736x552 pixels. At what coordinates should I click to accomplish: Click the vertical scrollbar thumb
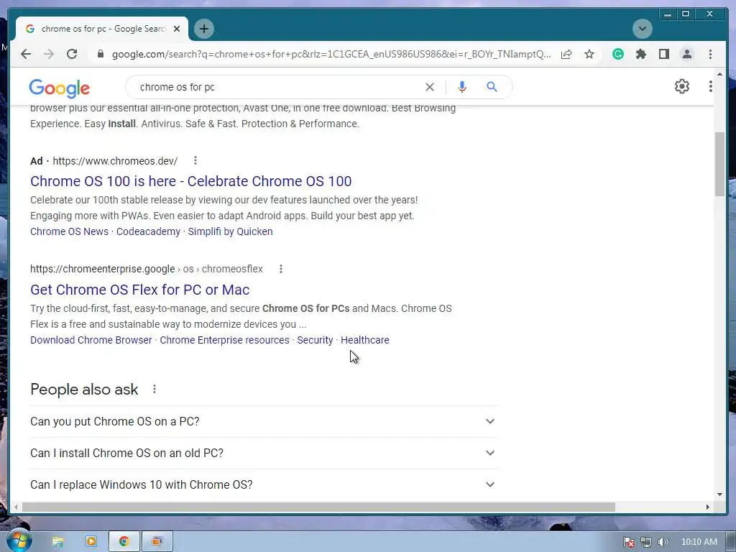(719, 165)
